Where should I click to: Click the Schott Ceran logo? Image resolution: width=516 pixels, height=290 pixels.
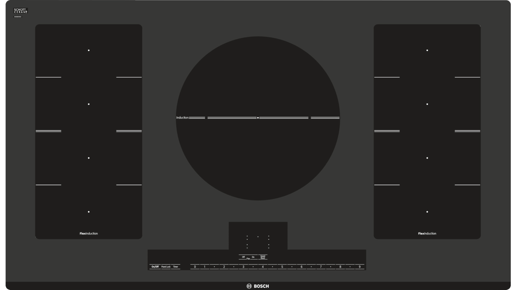click(21, 11)
